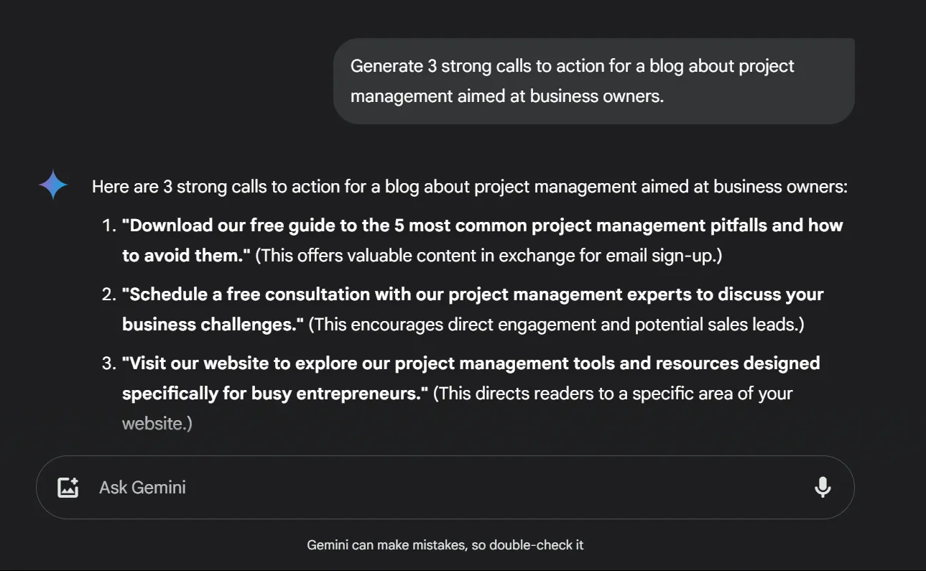Click the image upload icon in prompt bar
The width and height of the screenshot is (926, 571).
(x=68, y=488)
